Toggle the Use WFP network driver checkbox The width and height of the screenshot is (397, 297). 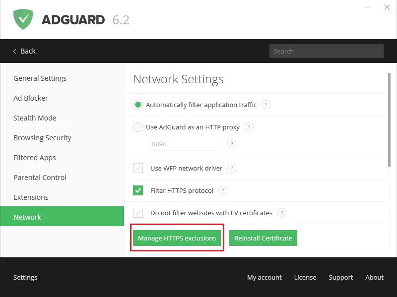point(138,168)
